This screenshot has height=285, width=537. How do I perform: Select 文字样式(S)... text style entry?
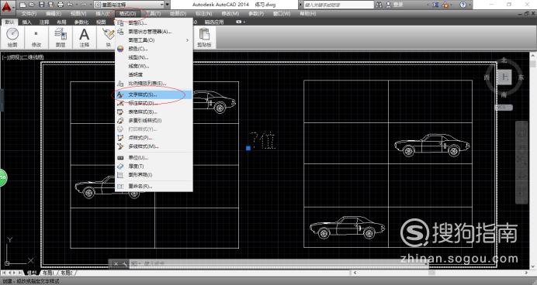point(154,94)
